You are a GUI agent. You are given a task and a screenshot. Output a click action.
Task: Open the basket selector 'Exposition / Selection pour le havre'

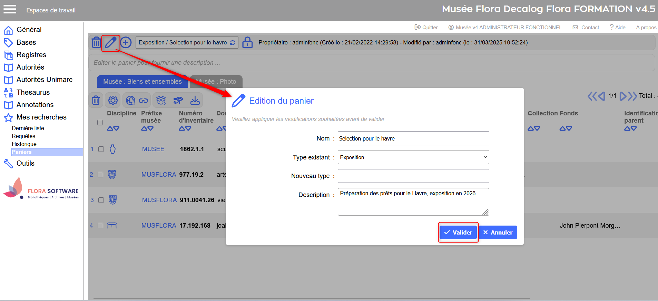pos(187,43)
